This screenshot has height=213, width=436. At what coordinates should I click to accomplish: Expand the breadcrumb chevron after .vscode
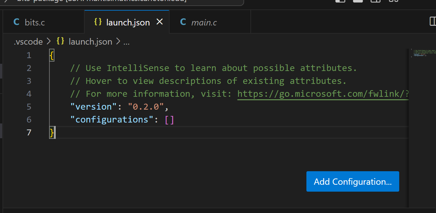pos(49,41)
